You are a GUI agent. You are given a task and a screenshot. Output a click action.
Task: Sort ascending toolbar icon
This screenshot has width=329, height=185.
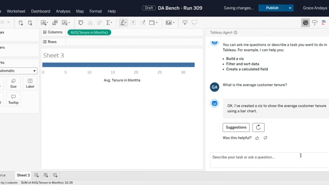(90, 23)
